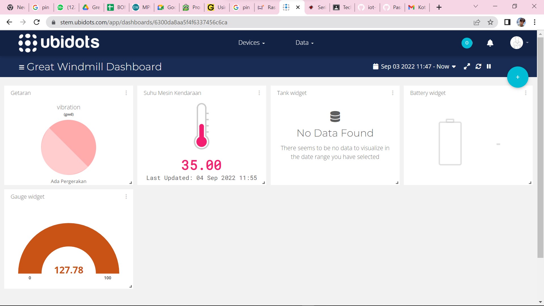Click the vibration pie chart

coord(69,147)
